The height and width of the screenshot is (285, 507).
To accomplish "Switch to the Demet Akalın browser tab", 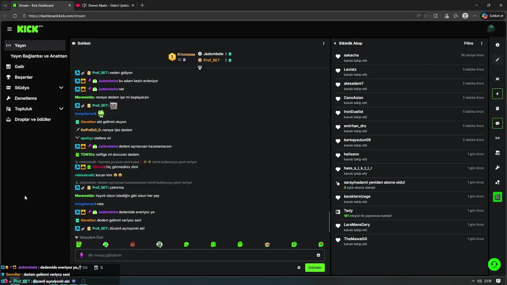I will coord(105,5).
